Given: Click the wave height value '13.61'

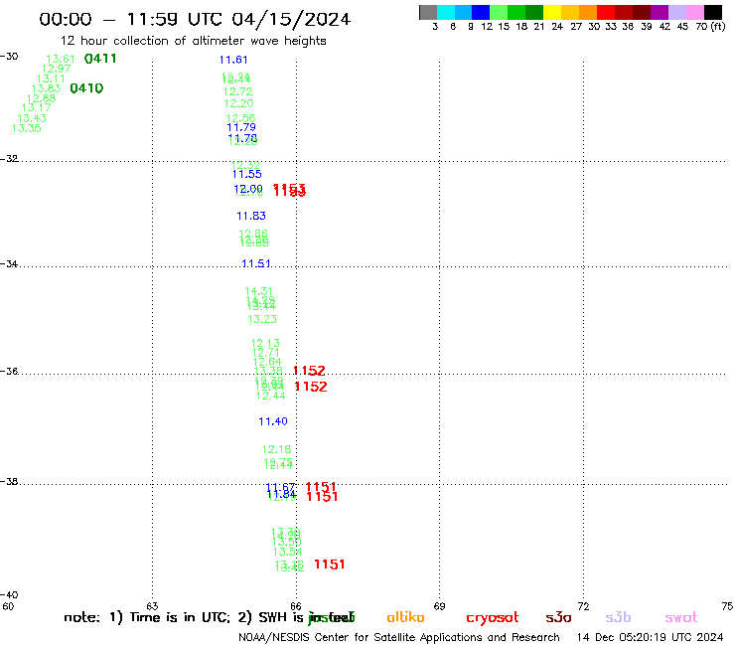Looking at the screenshot, I should [x=61, y=59].
